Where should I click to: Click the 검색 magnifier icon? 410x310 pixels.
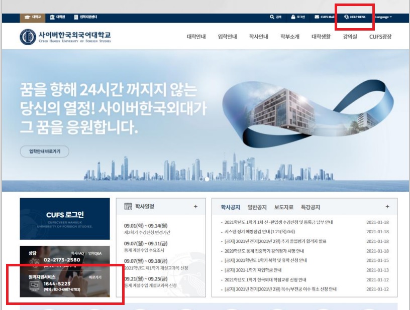[272, 17]
